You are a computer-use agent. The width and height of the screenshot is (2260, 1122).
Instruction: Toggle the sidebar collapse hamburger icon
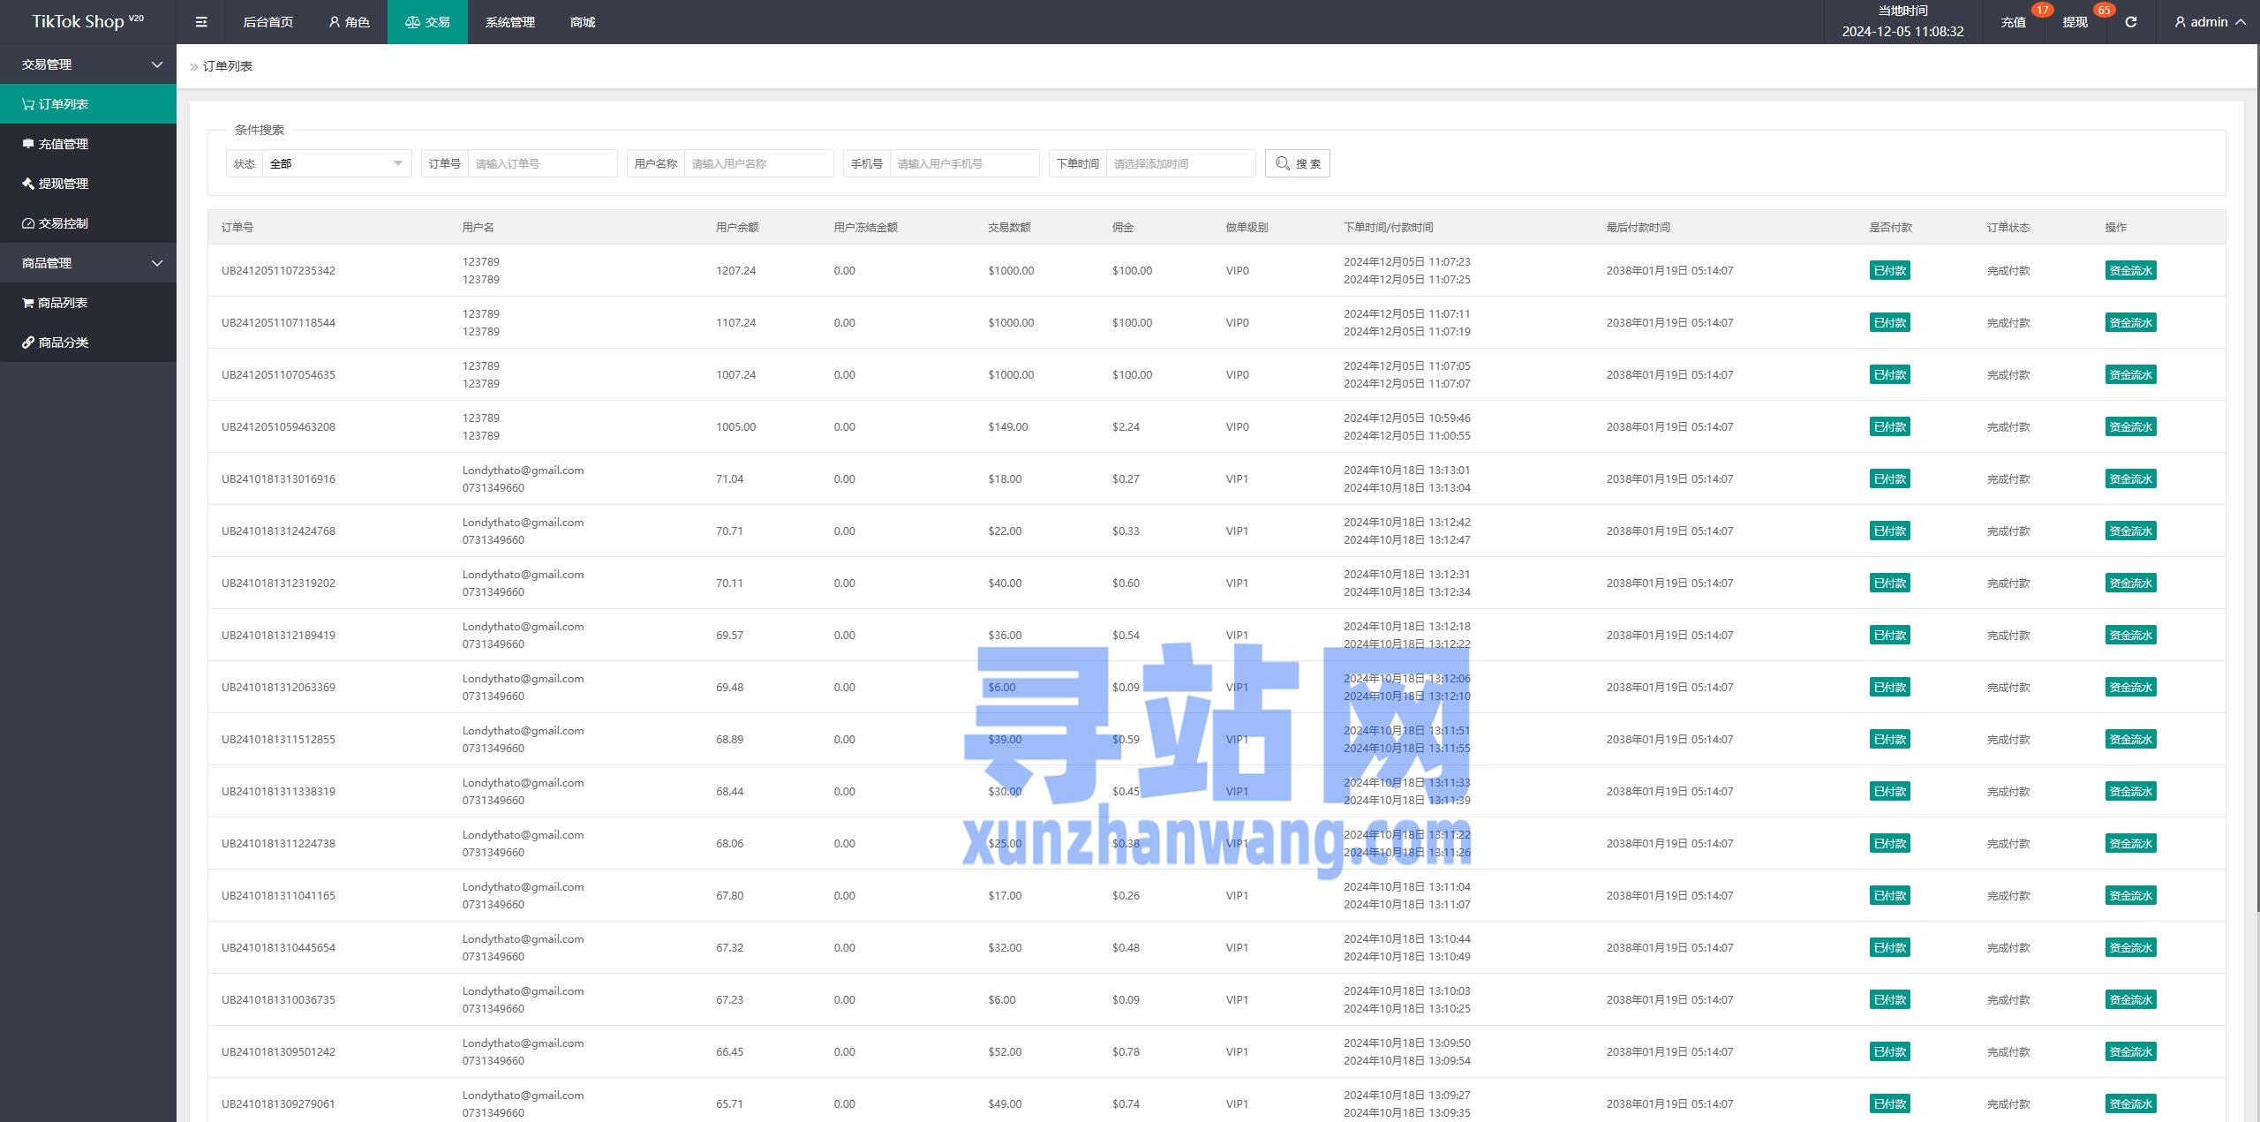tap(201, 22)
